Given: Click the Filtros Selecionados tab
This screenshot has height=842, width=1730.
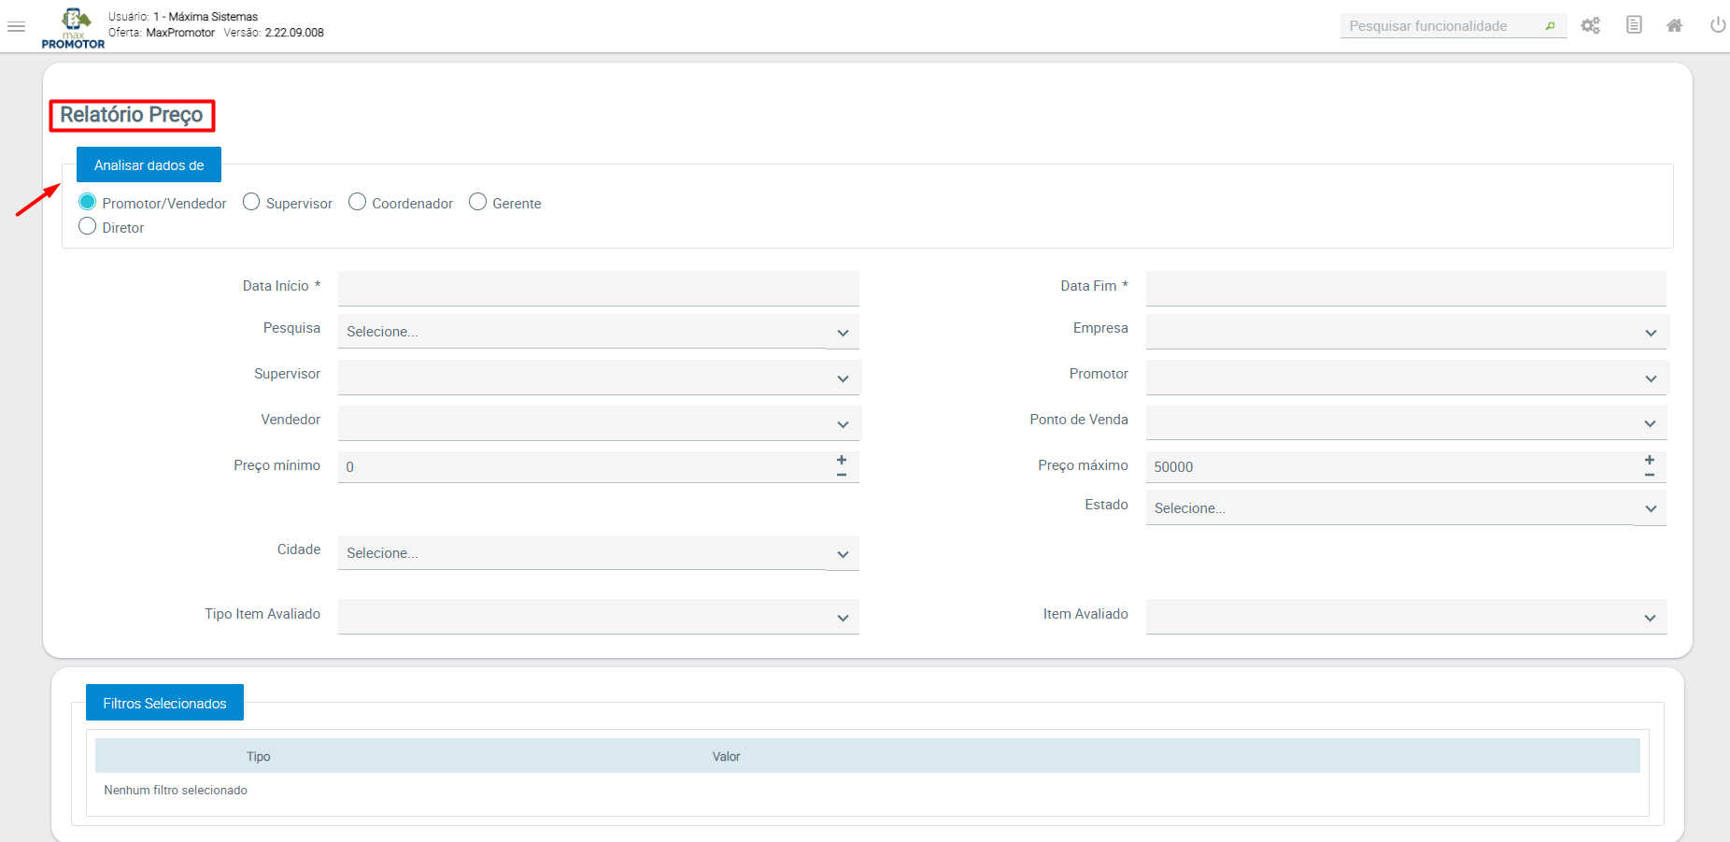Looking at the screenshot, I should (164, 703).
